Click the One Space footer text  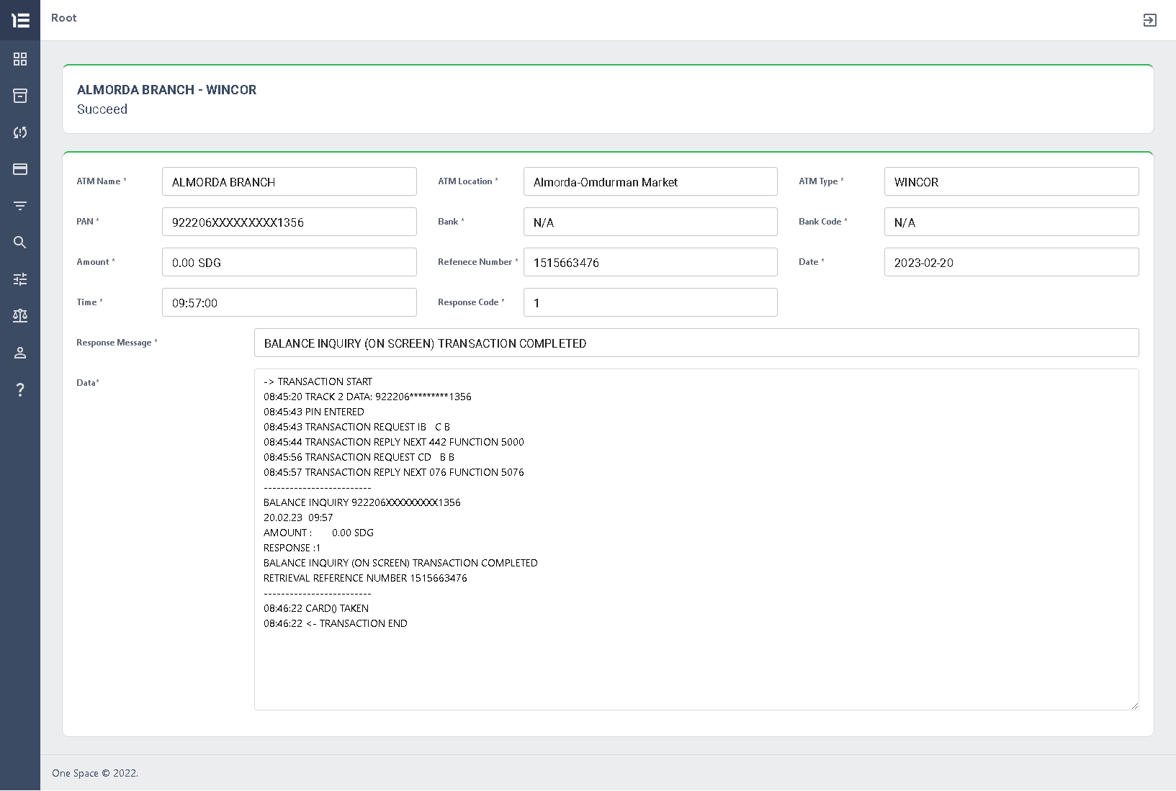(x=94, y=773)
